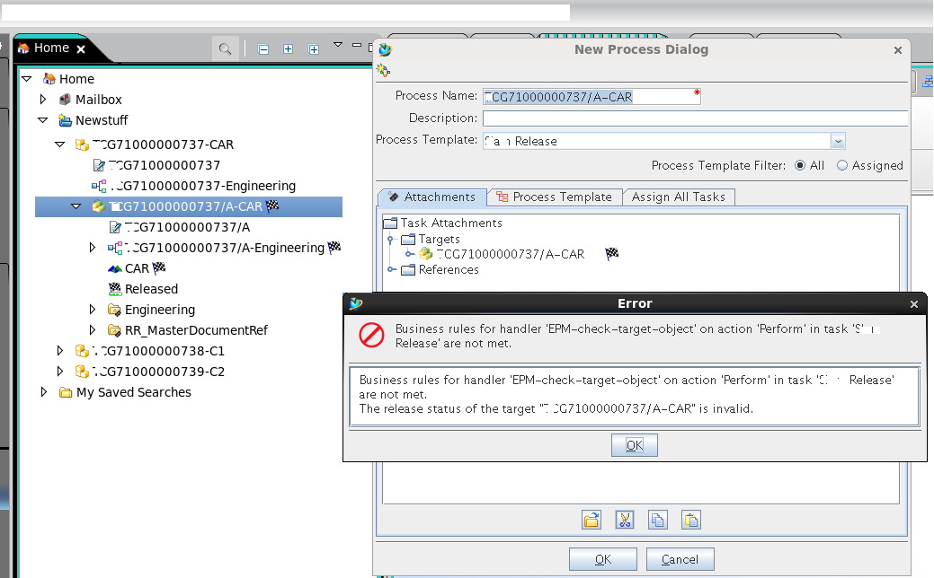Expand the Engineering folder node
The image size is (934, 578).
91,309
